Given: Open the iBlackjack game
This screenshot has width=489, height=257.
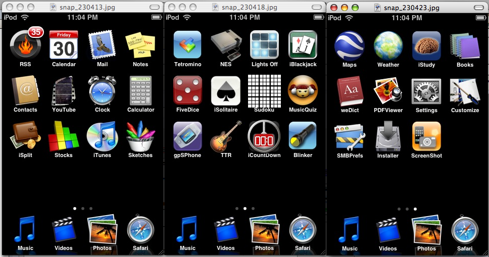Looking at the screenshot, I should tap(303, 44).
